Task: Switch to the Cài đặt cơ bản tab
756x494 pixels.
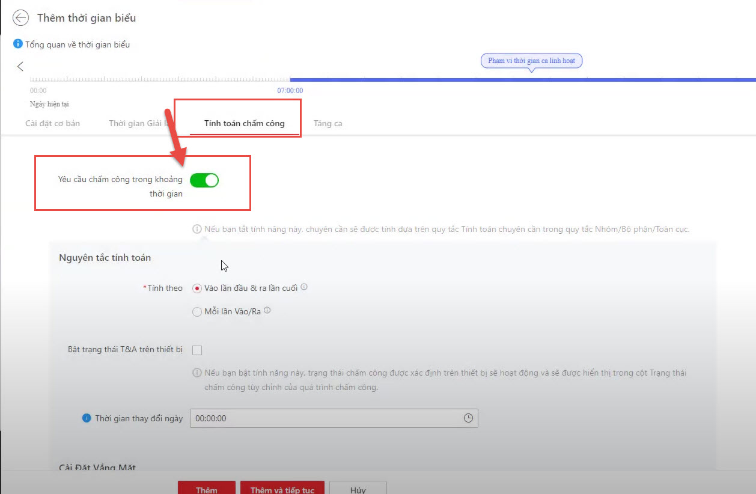Action: (x=52, y=123)
